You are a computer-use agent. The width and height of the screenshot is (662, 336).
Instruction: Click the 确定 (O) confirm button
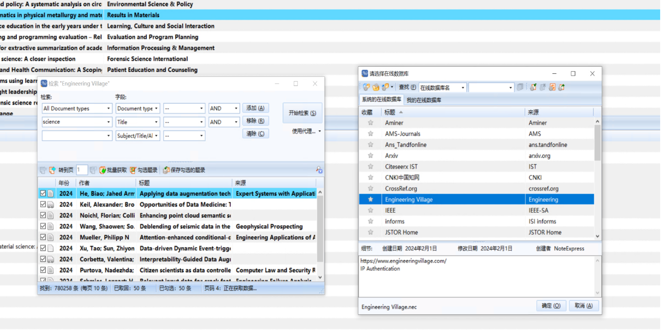click(551, 306)
